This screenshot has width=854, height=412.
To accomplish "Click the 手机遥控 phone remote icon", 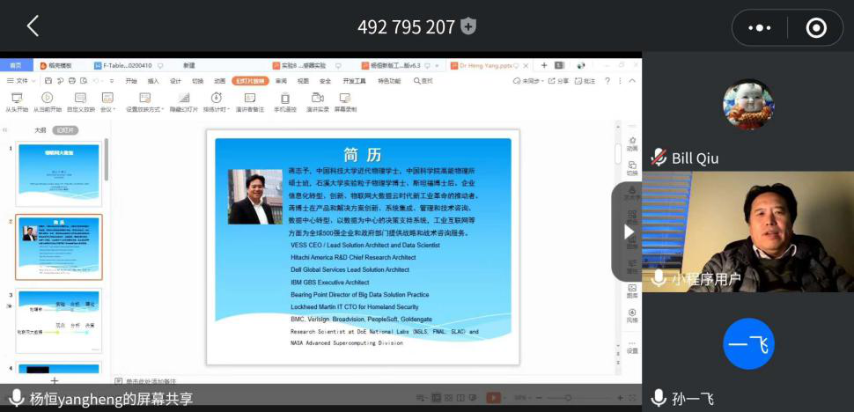I will pos(284,99).
